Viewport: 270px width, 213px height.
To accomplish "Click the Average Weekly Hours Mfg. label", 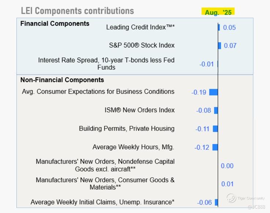I will tap(133, 147).
